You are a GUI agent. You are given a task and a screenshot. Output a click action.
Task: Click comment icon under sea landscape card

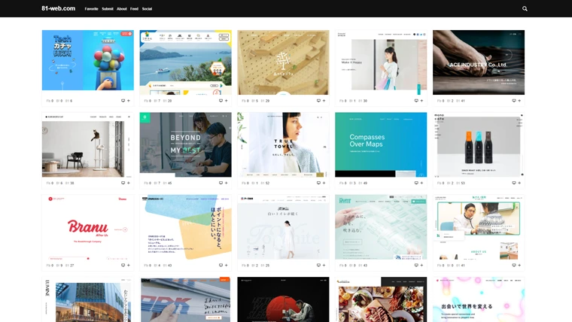click(221, 101)
